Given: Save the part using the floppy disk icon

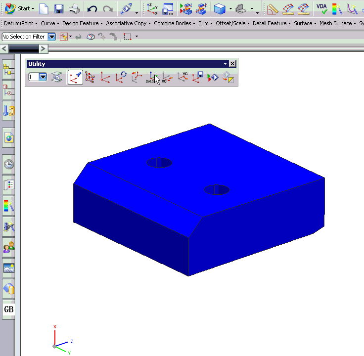Looking at the screenshot, I should coord(59,9).
